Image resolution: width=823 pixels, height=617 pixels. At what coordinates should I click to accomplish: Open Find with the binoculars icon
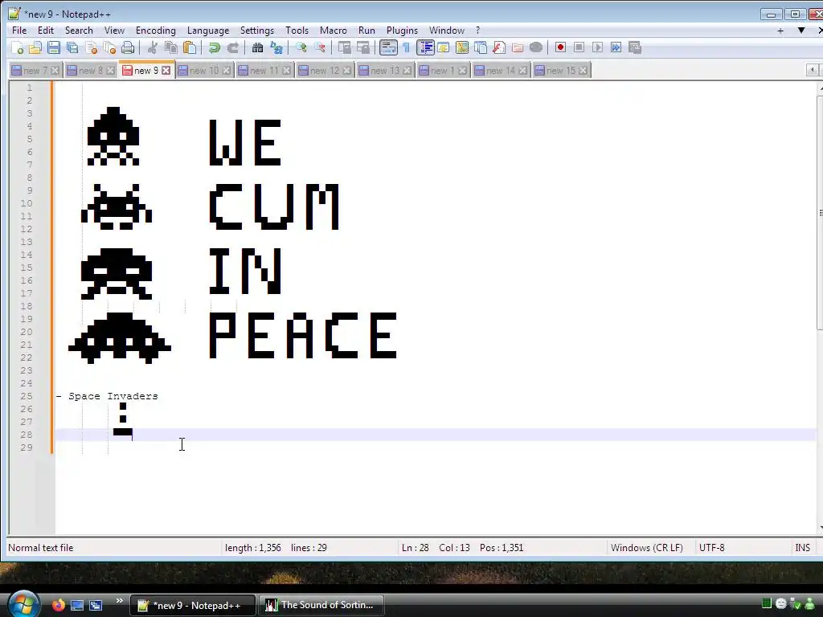point(257,47)
